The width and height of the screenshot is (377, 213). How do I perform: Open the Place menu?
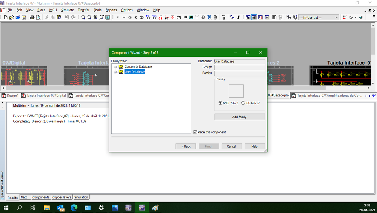[x=41, y=10]
